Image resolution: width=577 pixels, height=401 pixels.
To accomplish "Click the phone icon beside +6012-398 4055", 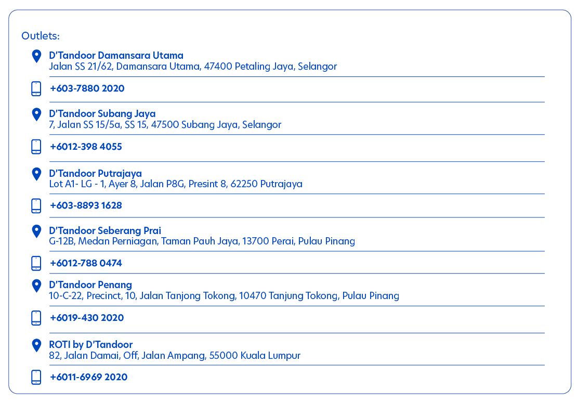I will pos(36,147).
